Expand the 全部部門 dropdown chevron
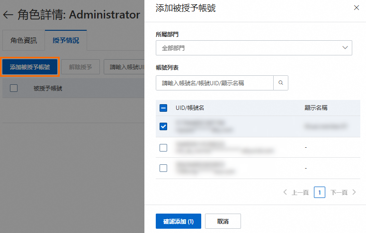The image size is (366, 233). [345, 48]
